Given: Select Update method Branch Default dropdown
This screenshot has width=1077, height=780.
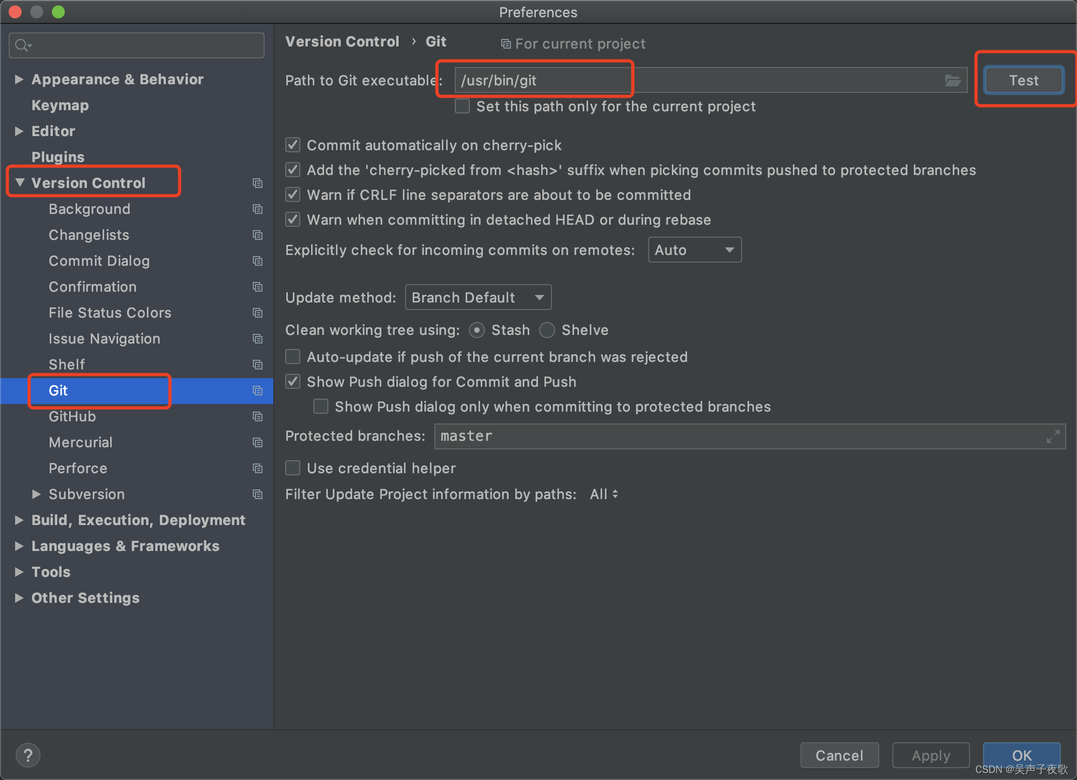Looking at the screenshot, I should point(476,297).
